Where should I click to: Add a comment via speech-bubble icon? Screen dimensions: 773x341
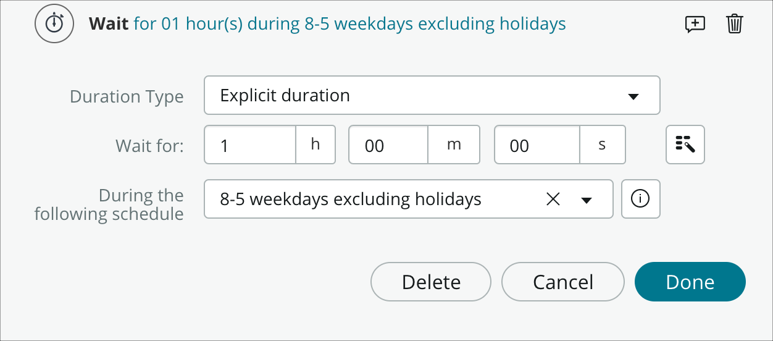coord(695,24)
